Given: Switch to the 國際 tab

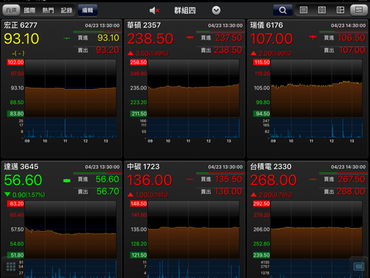Looking at the screenshot, I should click(x=29, y=10).
